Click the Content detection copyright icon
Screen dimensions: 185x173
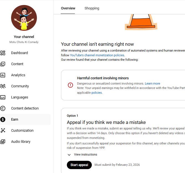pyautogui.click(x=3, y=108)
